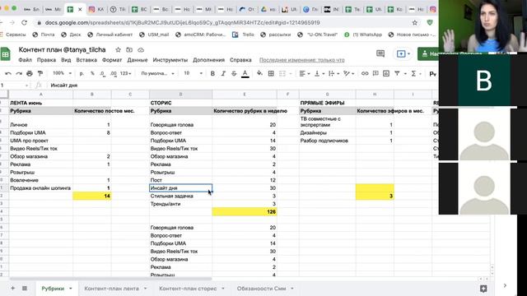Select cell Продажа онлайн шопинга
Image resolution: width=527 pixels, height=296 pixels.
(40, 188)
